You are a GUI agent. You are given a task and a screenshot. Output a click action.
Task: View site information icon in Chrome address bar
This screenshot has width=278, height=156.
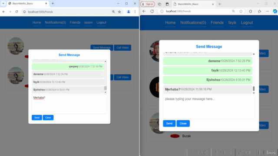[24, 12]
